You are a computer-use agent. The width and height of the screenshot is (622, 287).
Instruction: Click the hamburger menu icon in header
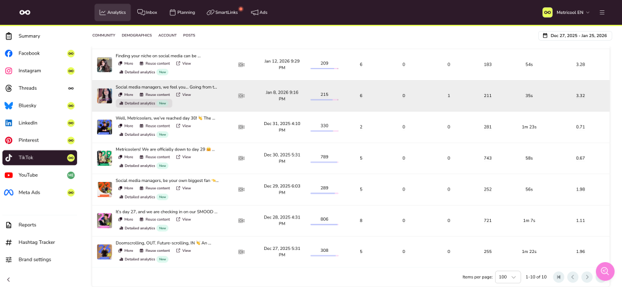coord(602,12)
